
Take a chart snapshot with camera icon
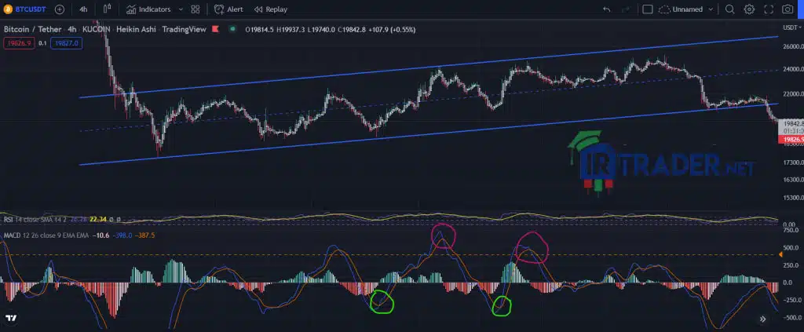788,9
